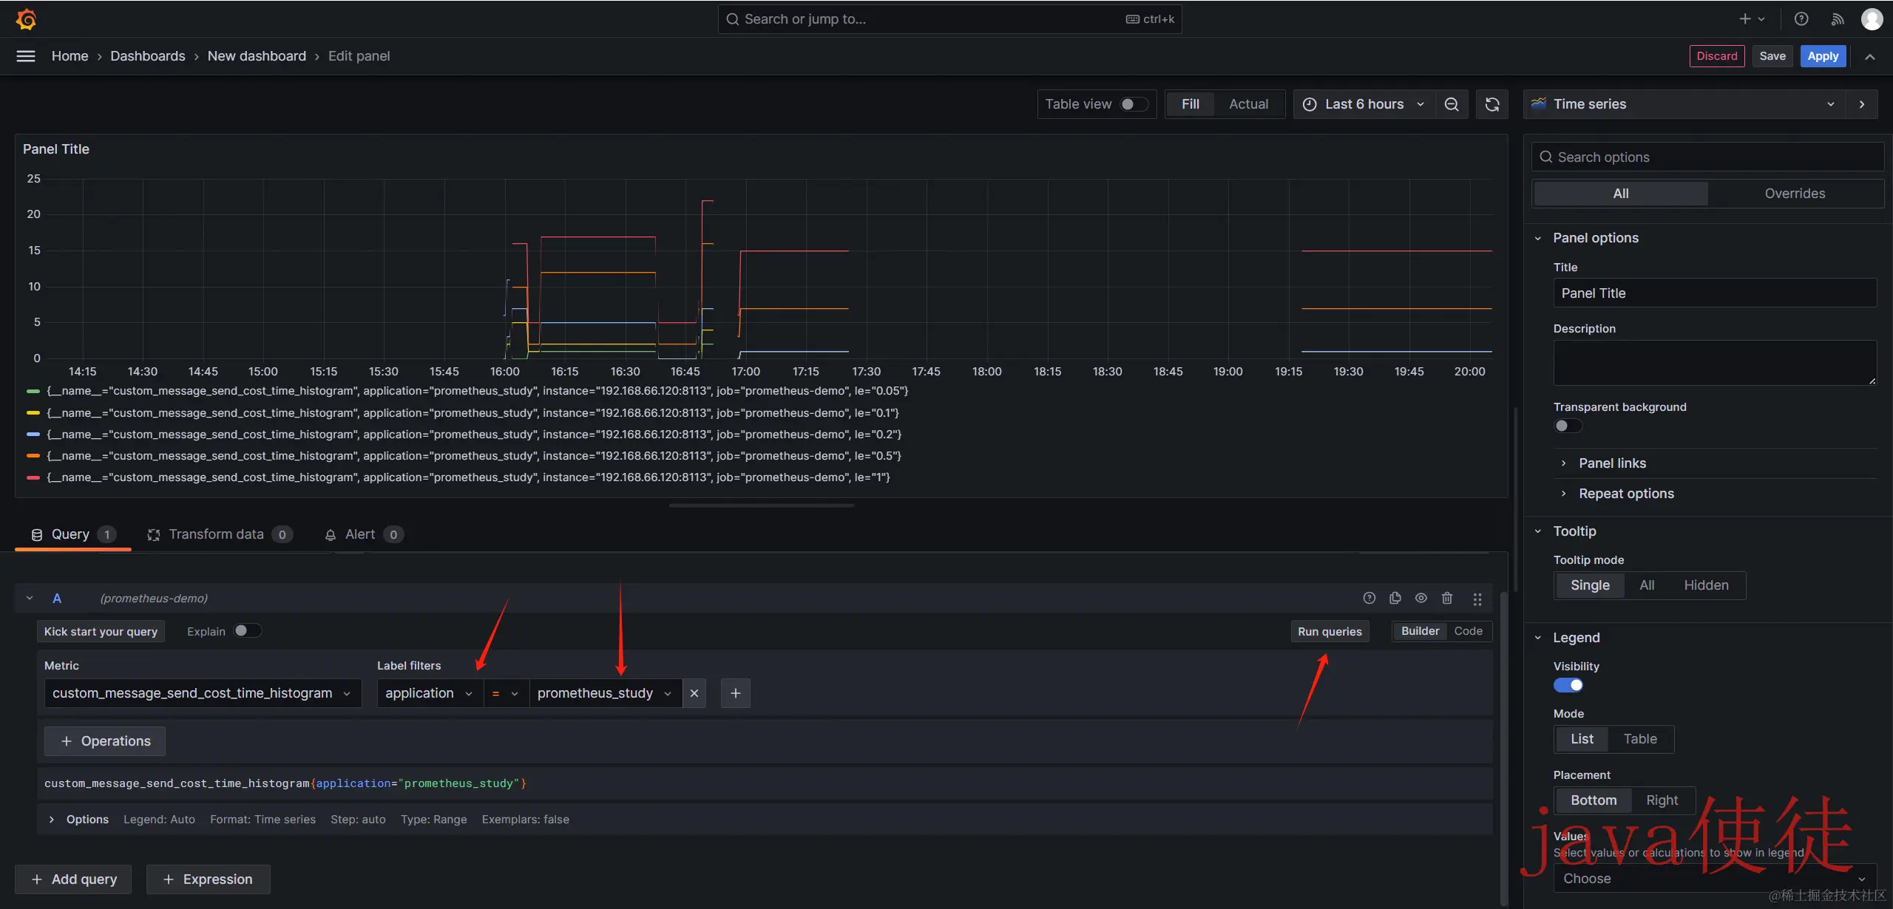The image size is (1893, 909).
Task: Add a new label filter
Action: 735,693
